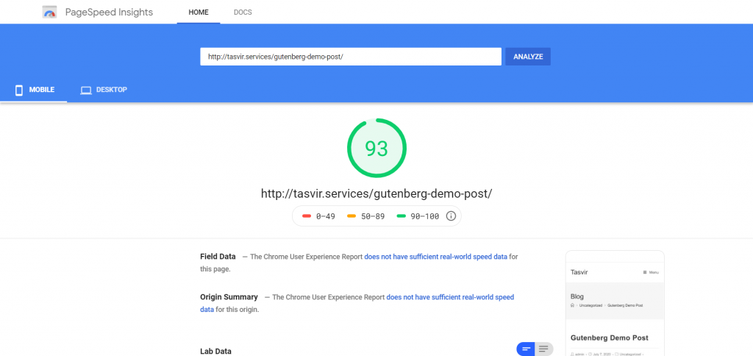Image resolution: width=753 pixels, height=356 pixels.
Task: Click the Origin Summary label
Action: (229, 297)
